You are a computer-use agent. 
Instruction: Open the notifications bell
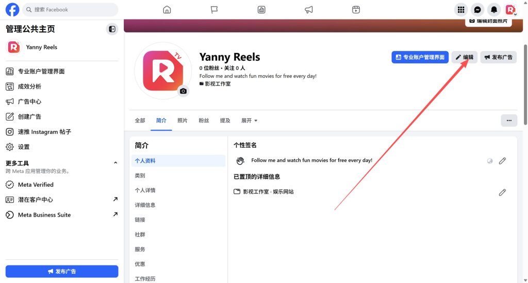[494, 10]
